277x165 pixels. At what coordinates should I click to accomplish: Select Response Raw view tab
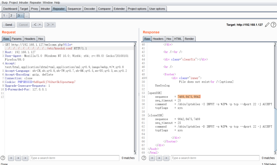click(147, 39)
